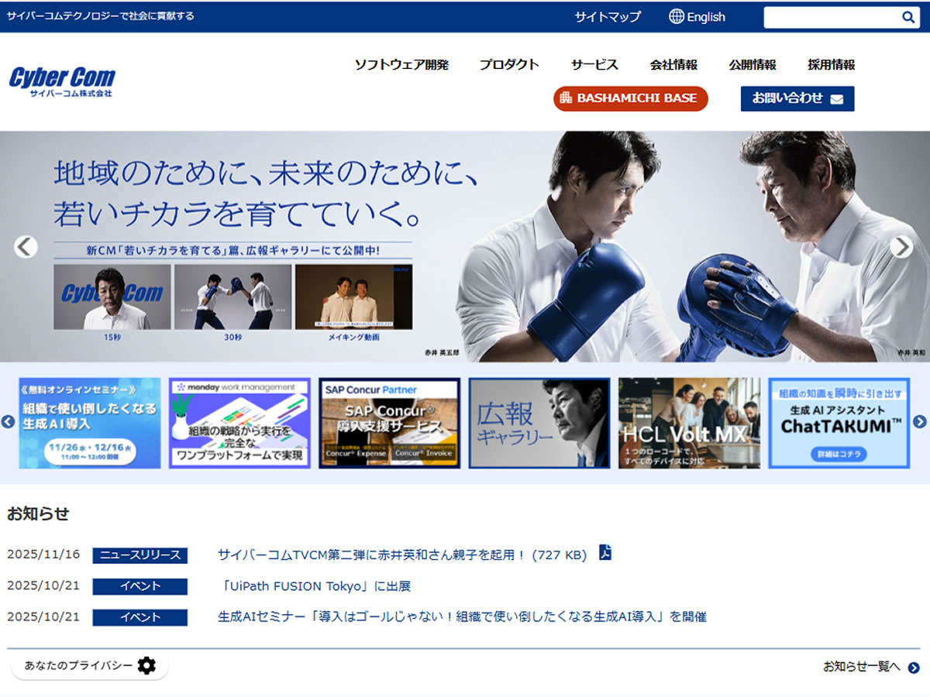The width and height of the screenshot is (930, 697).
Task: Click the search magnifier icon
Action: [x=908, y=16]
